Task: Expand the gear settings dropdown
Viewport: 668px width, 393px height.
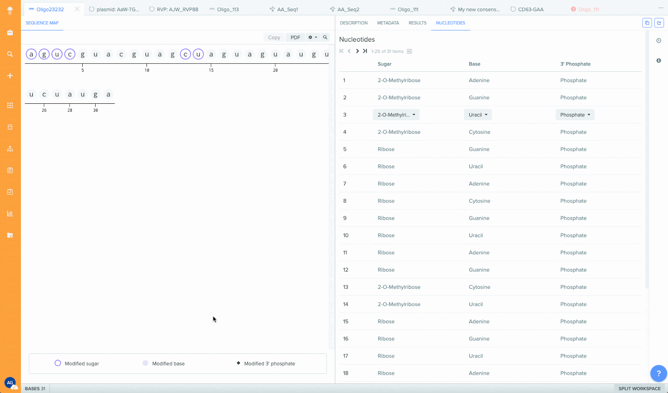Action: click(x=313, y=38)
